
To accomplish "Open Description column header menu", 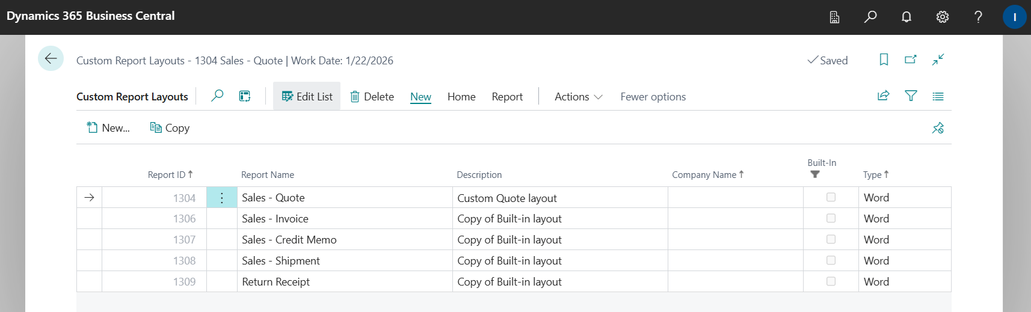I will tap(479, 175).
